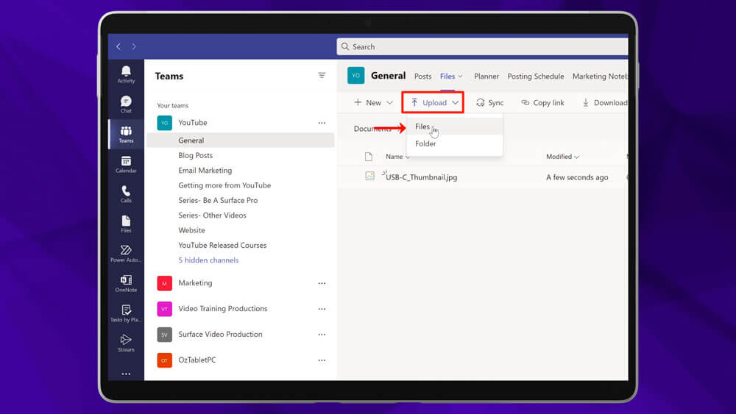This screenshot has width=736, height=414.
Task: Click the Copy link button
Action: [x=542, y=103]
